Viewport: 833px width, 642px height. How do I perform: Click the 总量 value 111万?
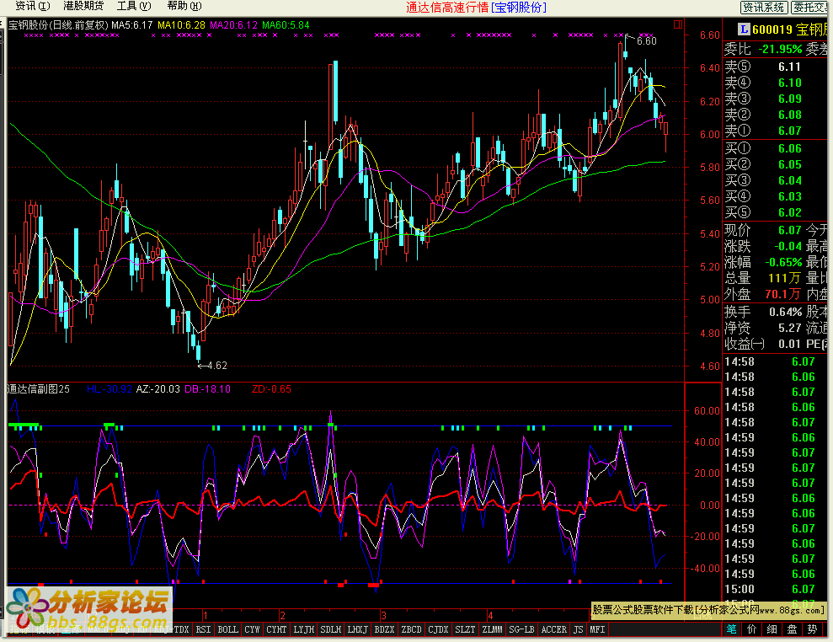click(x=784, y=278)
